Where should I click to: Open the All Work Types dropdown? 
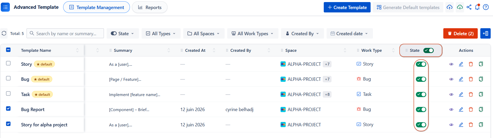click(253, 33)
